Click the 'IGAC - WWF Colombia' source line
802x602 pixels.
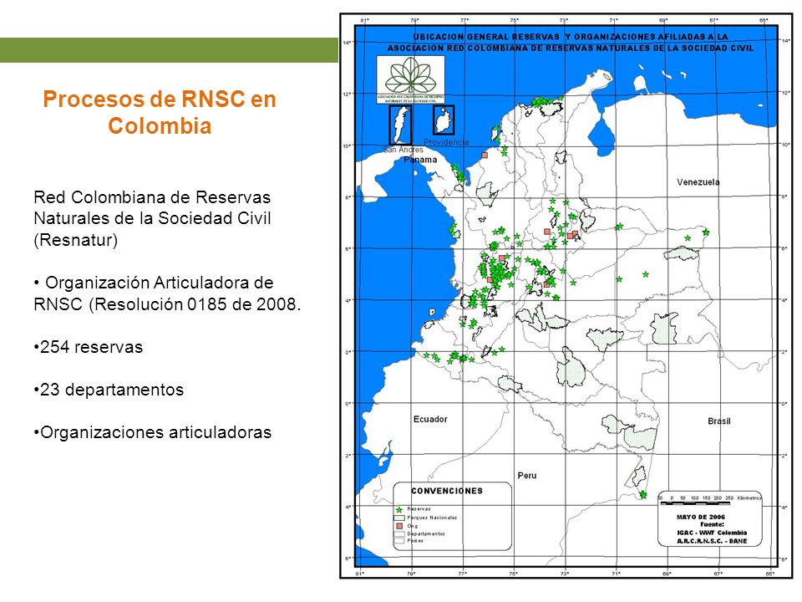tap(712, 533)
